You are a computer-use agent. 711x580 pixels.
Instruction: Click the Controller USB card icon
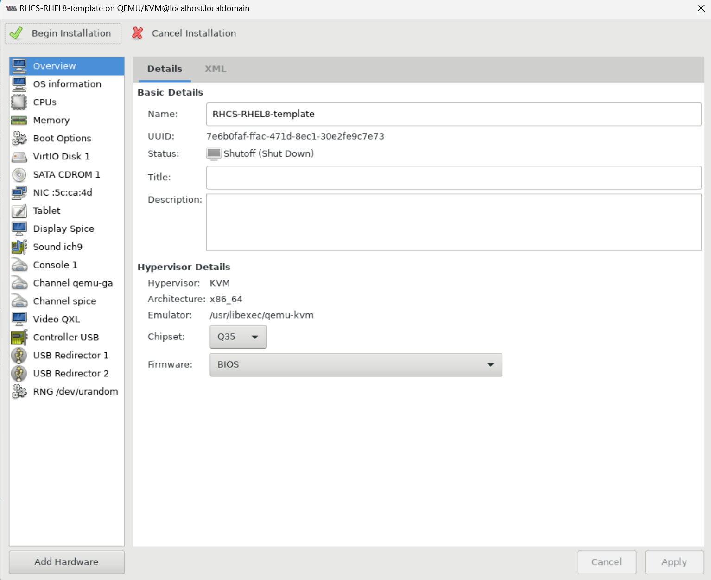(19, 337)
